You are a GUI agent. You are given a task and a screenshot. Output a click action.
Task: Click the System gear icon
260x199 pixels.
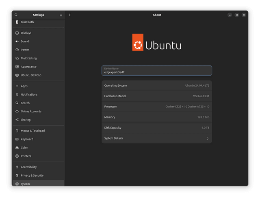pos(17,184)
